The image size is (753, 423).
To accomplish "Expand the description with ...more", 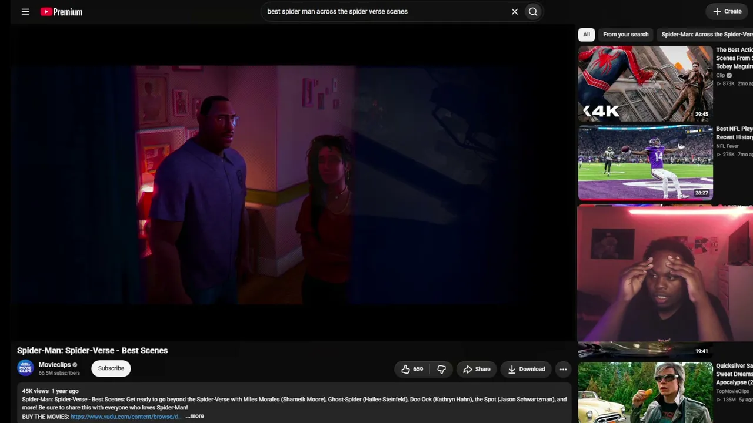I will point(195,416).
